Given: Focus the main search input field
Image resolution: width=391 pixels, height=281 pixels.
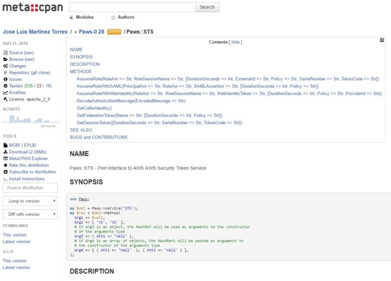Looking at the screenshot, I should pyautogui.click(x=132, y=7).
